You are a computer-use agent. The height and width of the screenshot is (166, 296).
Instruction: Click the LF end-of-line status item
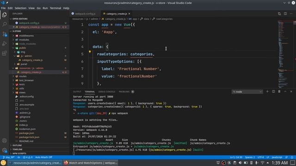(268, 157)
